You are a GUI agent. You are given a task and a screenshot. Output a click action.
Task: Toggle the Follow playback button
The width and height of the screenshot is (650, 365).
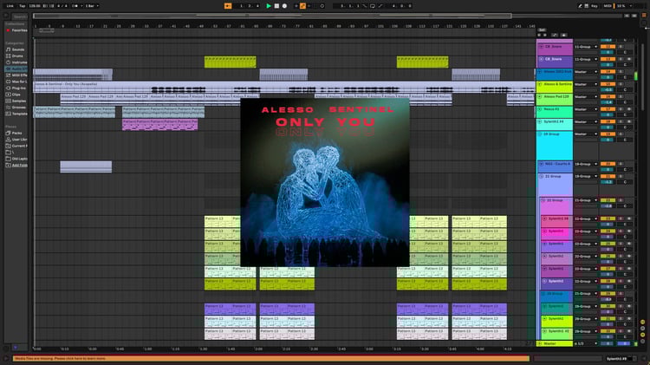228,6
